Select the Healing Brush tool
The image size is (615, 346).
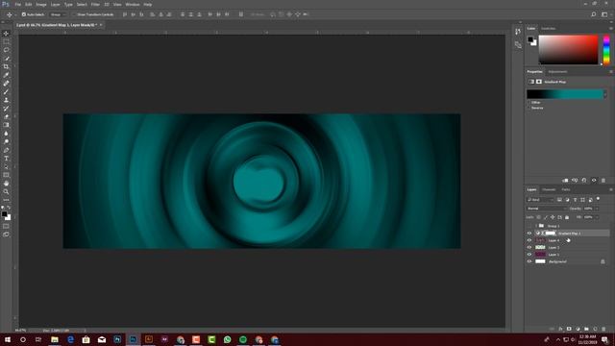pos(6,84)
